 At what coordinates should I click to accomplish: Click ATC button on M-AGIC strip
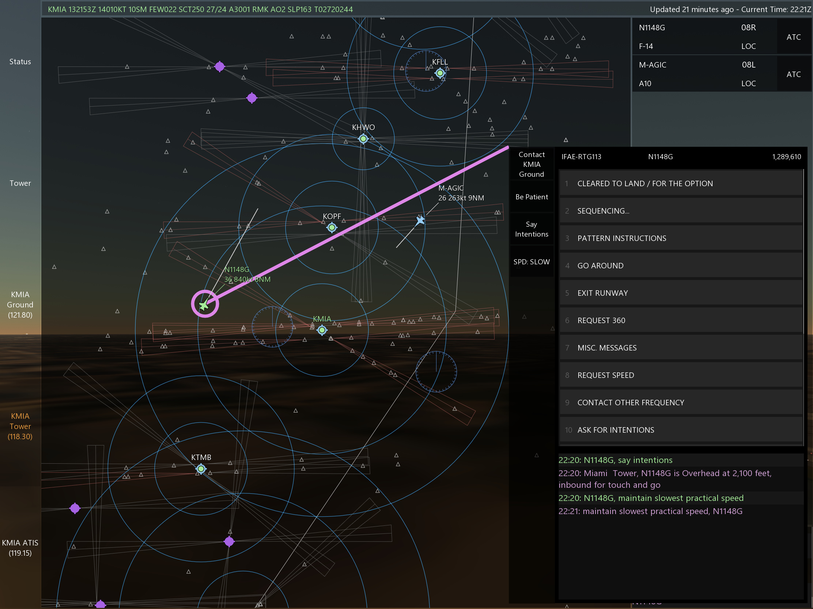(794, 74)
